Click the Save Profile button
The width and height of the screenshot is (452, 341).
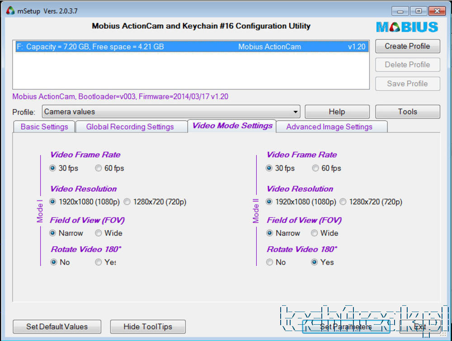point(407,84)
